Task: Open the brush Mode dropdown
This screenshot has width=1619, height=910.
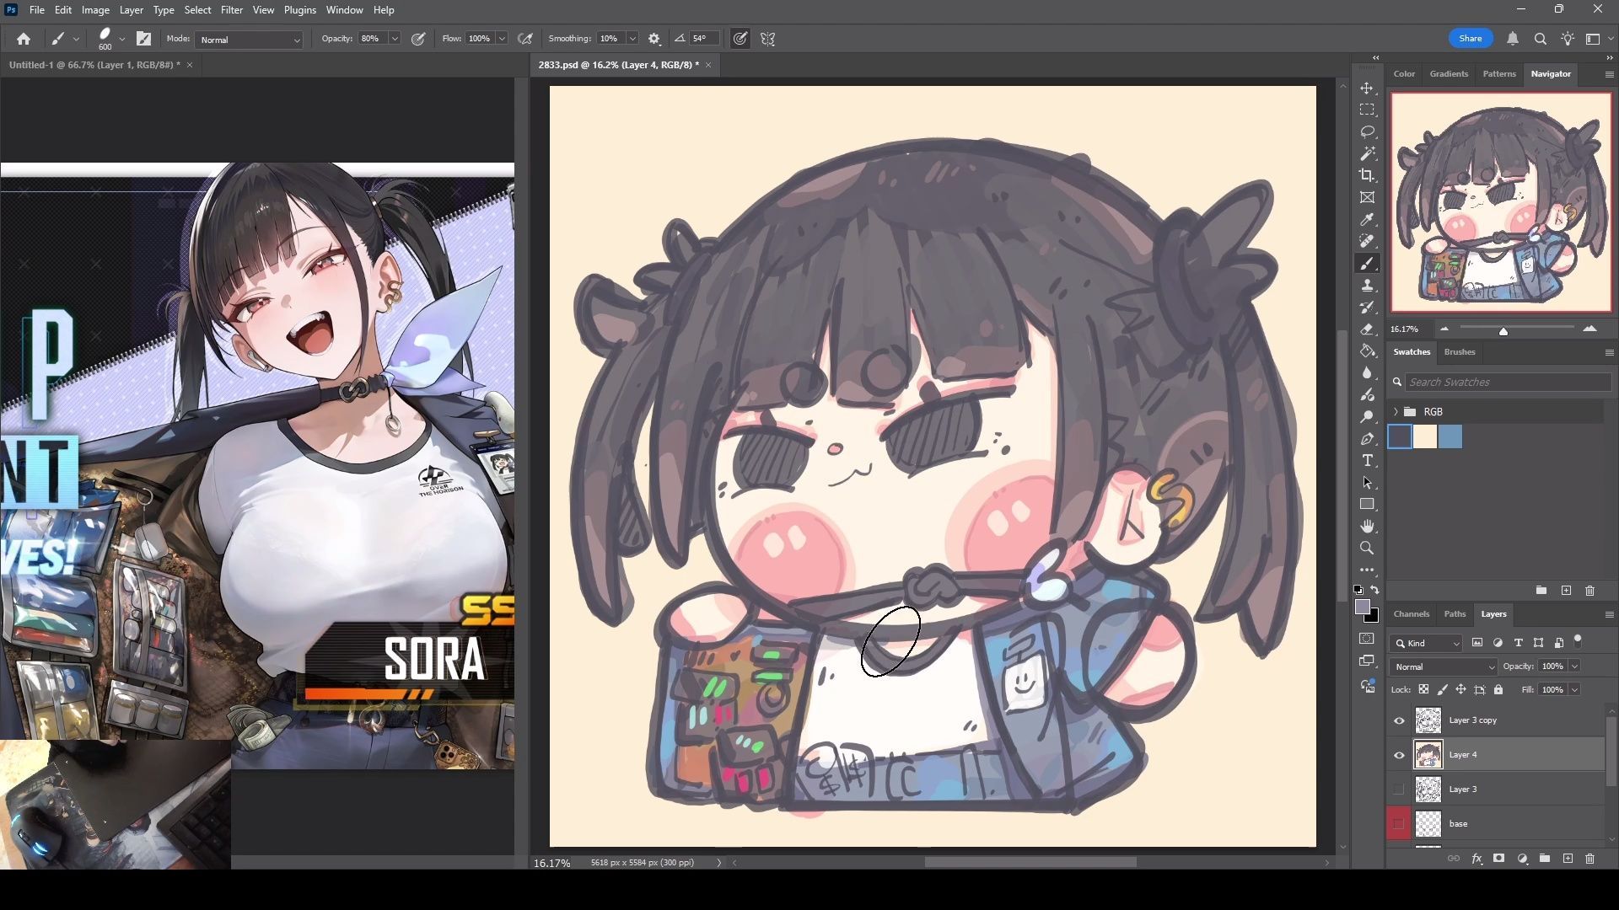Action: [249, 40]
